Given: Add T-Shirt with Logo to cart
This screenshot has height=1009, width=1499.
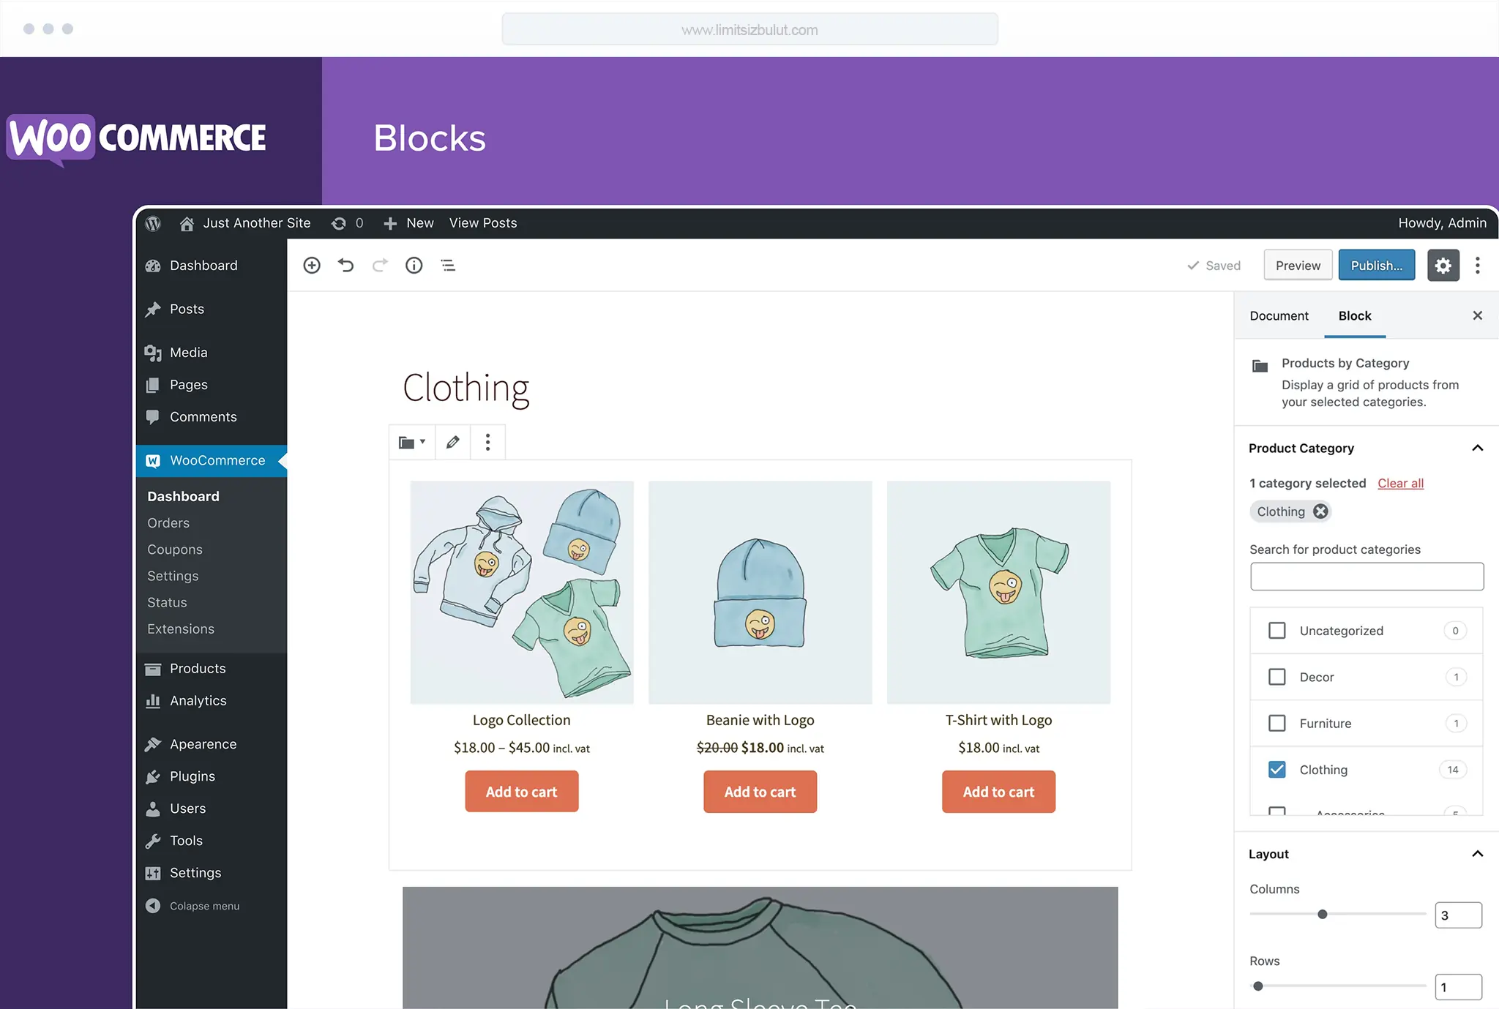Looking at the screenshot, I should [998, 792].
